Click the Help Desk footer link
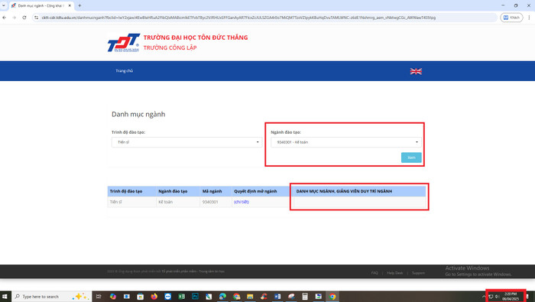535x302 pixels. click(395, 273)
